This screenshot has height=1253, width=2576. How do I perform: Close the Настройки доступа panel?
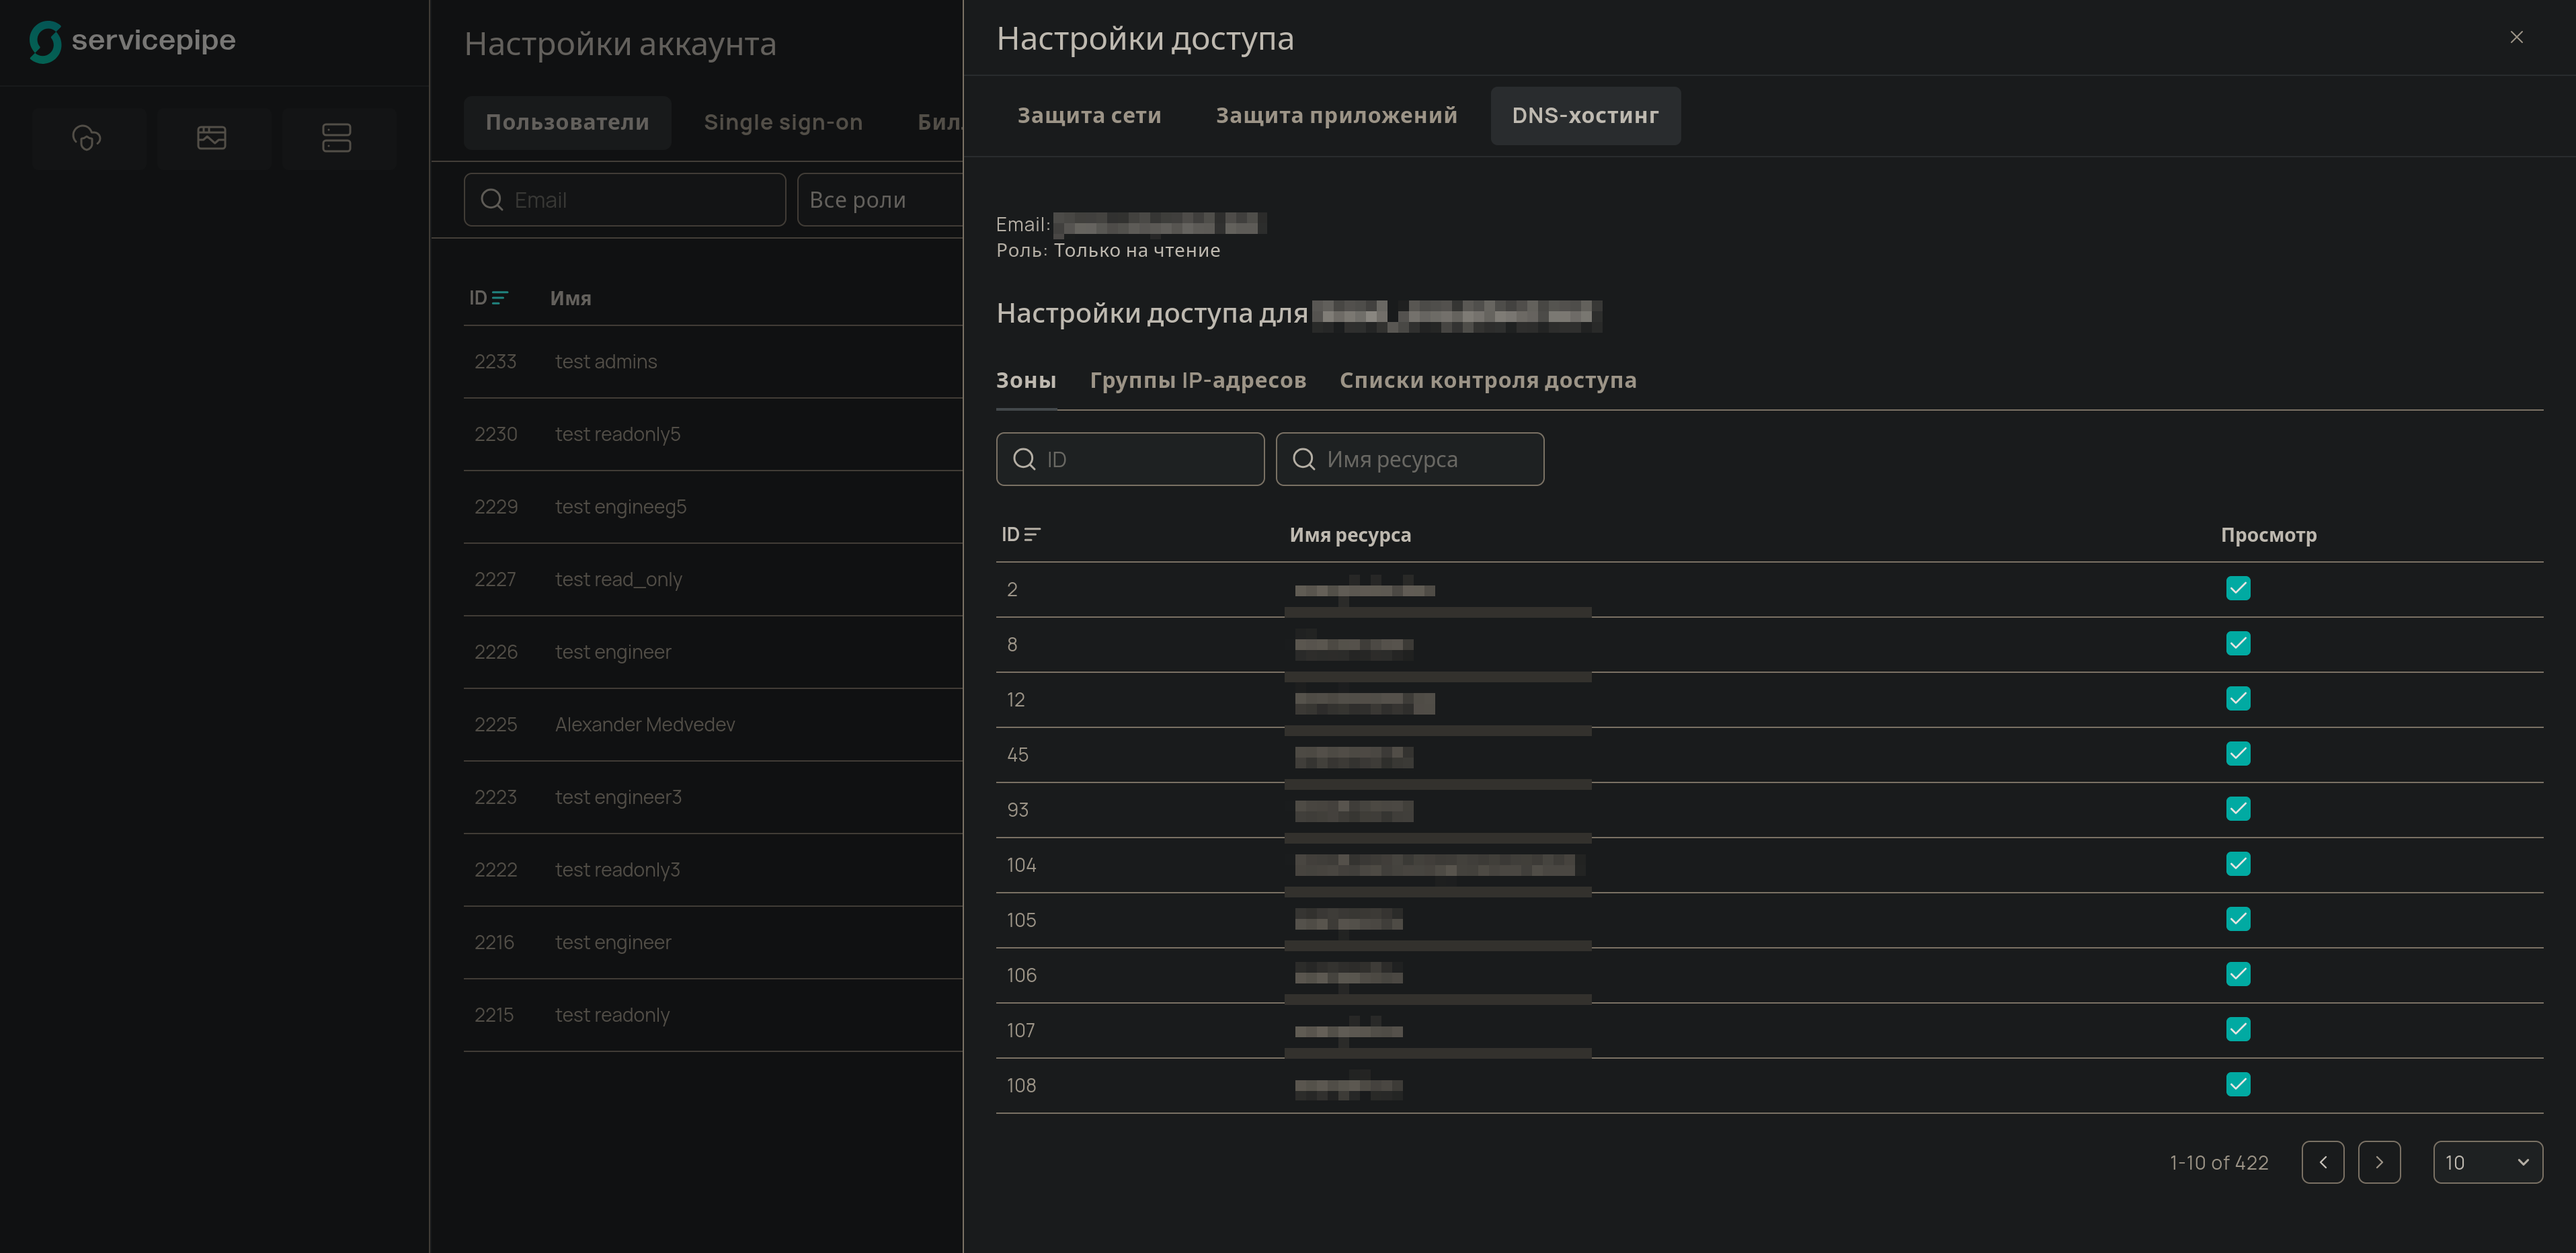[2516, 37]
